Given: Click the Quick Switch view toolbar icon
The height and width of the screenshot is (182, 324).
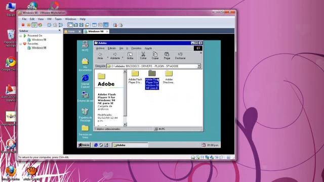Looking at the screenshot, I should (75, 25).
